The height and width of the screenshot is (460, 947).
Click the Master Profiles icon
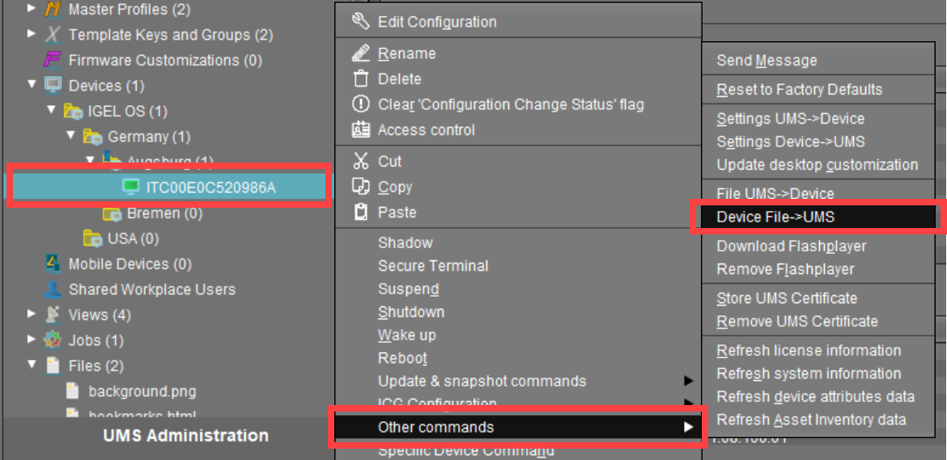click(x=53, y=10)
